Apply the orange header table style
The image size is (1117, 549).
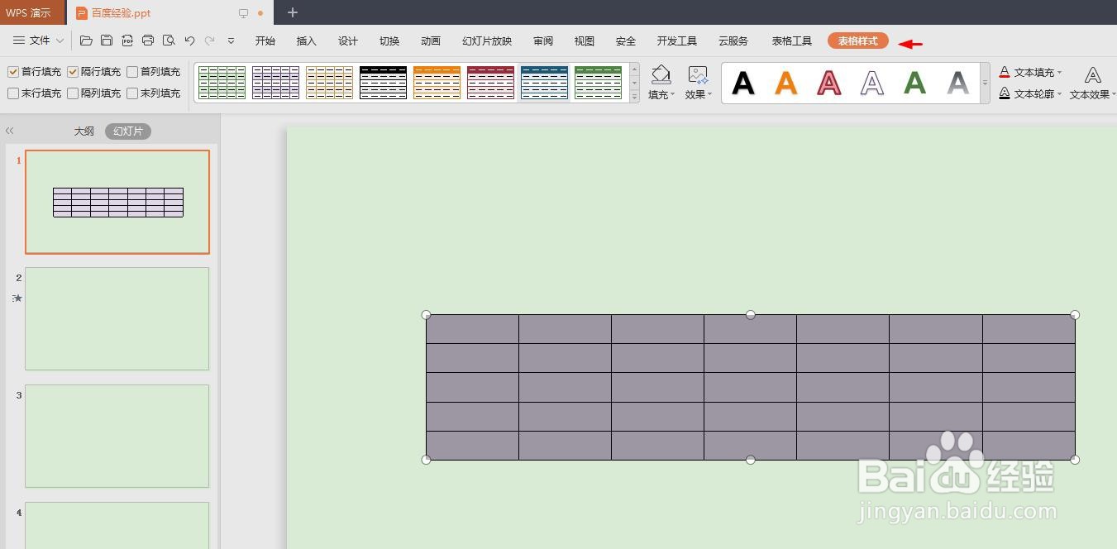(x=437, y=83)
